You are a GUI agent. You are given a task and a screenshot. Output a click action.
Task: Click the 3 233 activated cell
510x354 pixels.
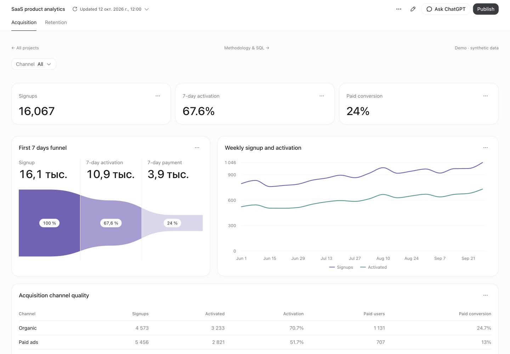(218, 328)
